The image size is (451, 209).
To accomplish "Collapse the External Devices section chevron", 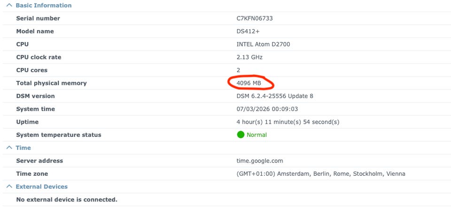I will 9,187.
